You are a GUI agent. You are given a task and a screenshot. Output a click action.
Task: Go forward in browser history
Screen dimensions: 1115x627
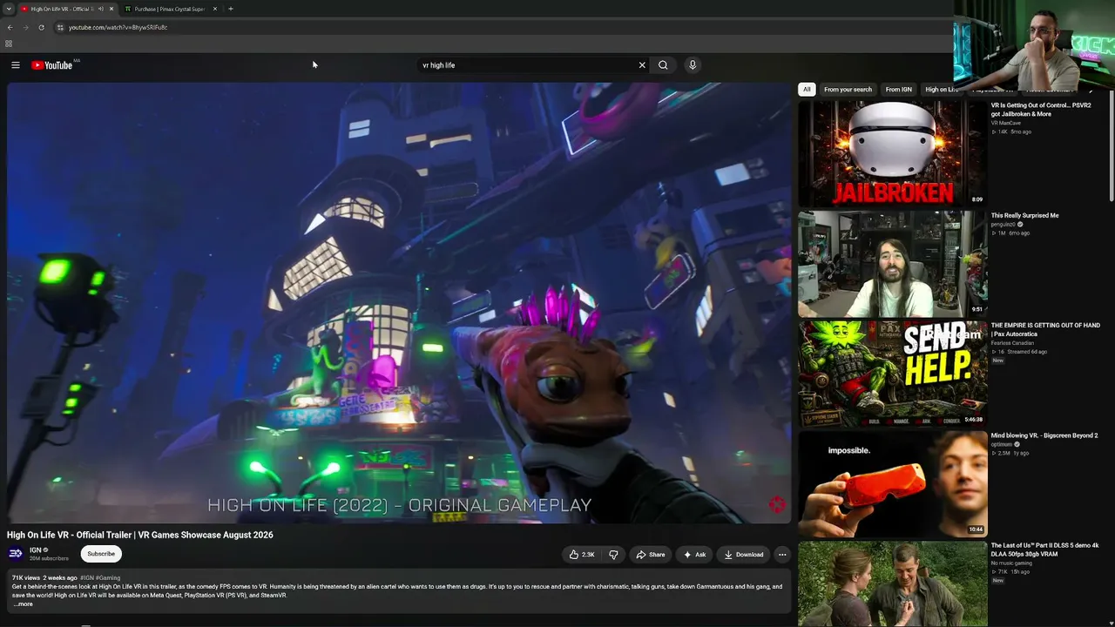coord(25,27)
